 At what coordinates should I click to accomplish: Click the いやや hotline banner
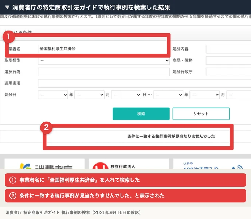(x=212, y=164)
